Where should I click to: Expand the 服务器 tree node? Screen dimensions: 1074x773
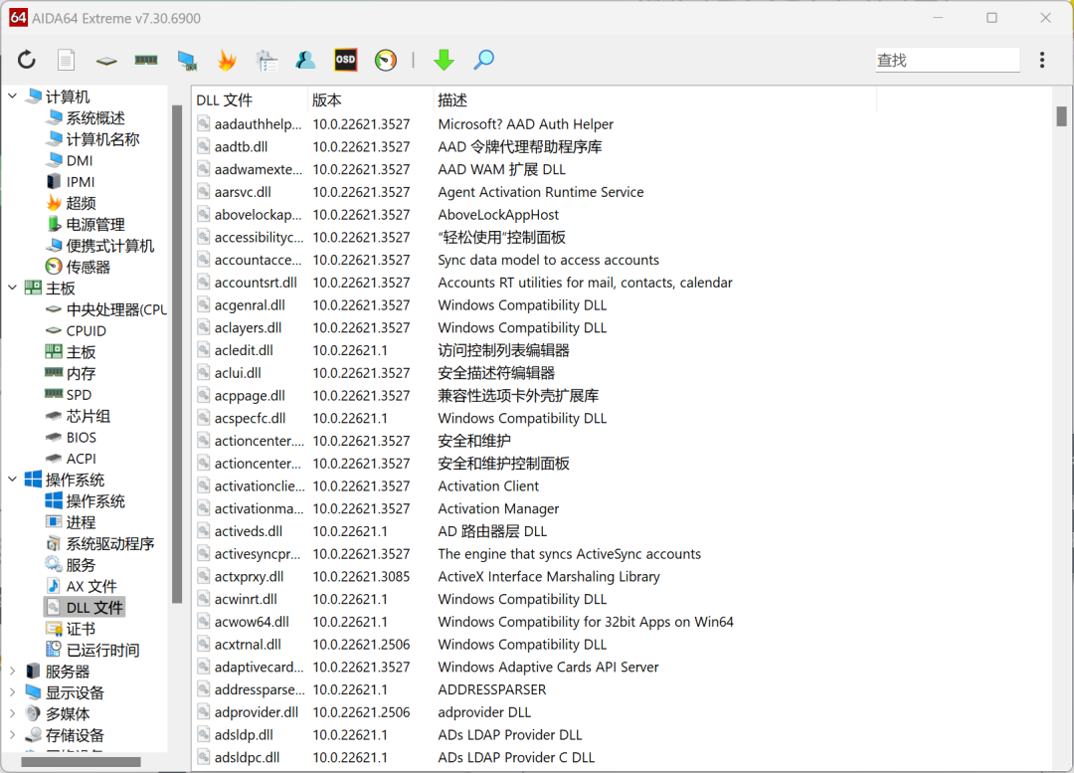[x=12, y=671]
